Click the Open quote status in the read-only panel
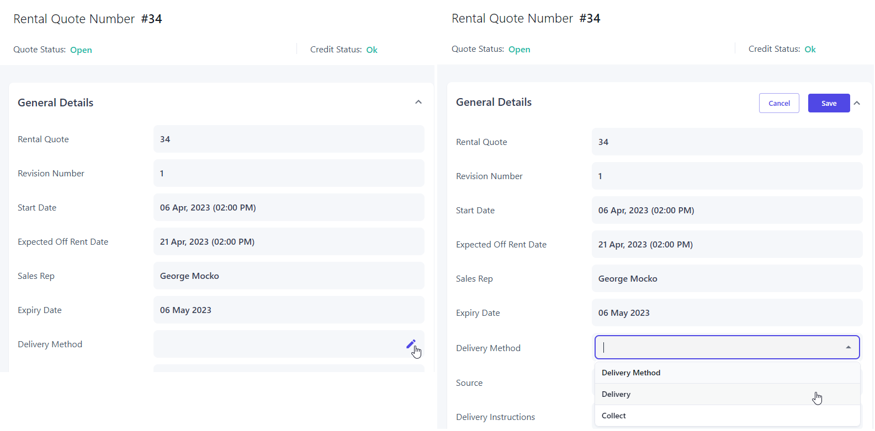The height and width of the screenshot is (431, 875). (81, 50)
